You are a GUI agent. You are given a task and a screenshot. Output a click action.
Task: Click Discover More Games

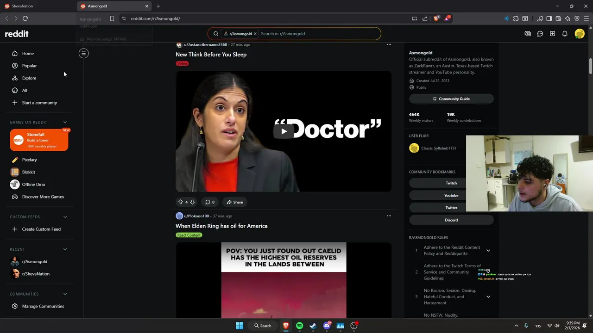click(x=43, y=197)
